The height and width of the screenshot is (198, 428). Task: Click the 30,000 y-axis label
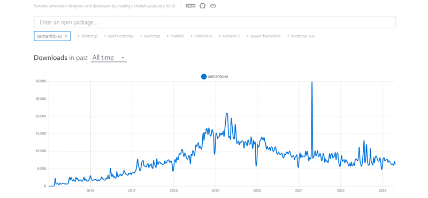[x=41, y=82]
